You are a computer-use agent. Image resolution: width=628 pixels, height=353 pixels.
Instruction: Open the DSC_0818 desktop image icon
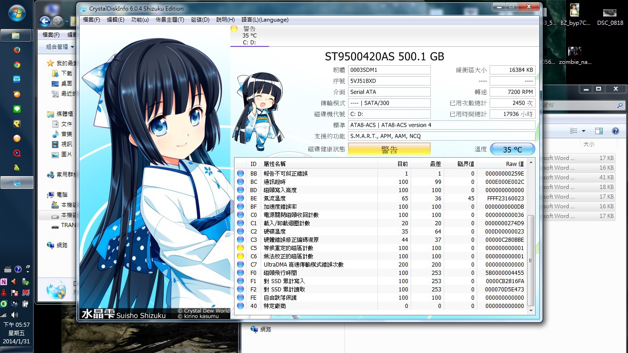click(x=610, y=16)
